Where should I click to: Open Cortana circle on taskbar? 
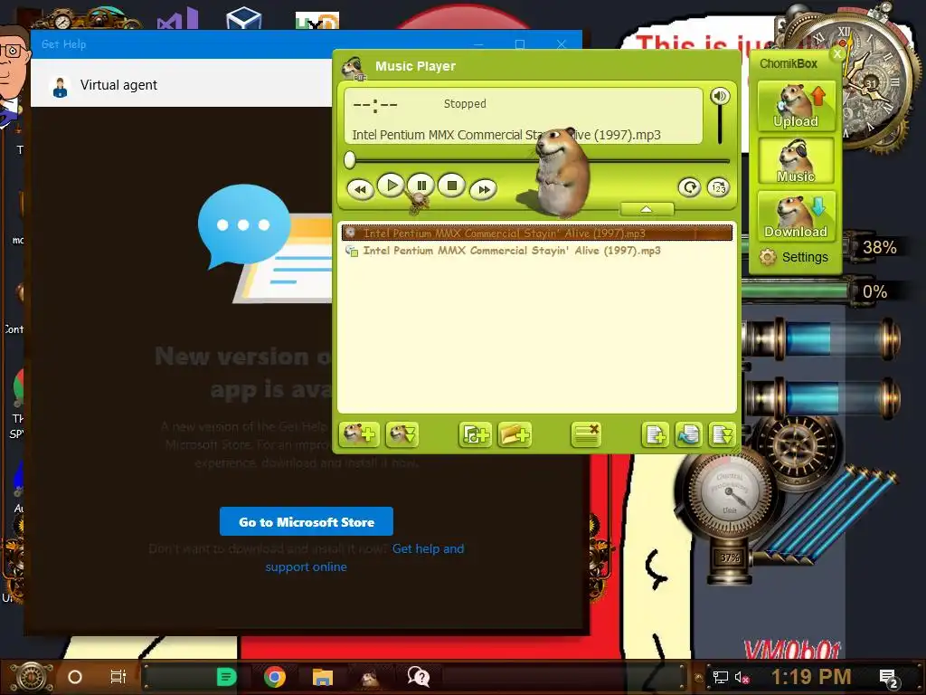click(75, 677)
